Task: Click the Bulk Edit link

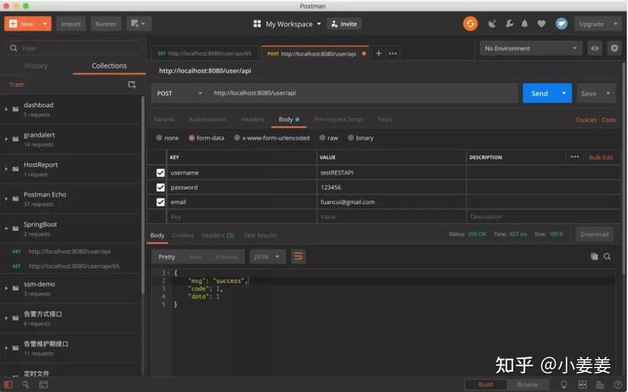Action: 601,158
